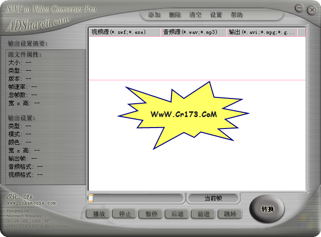Image resolution: width=321 pixels, height=237 pixels.
Task: Minimize the converter with the round minus icon
Action: (x=299, y=8)
